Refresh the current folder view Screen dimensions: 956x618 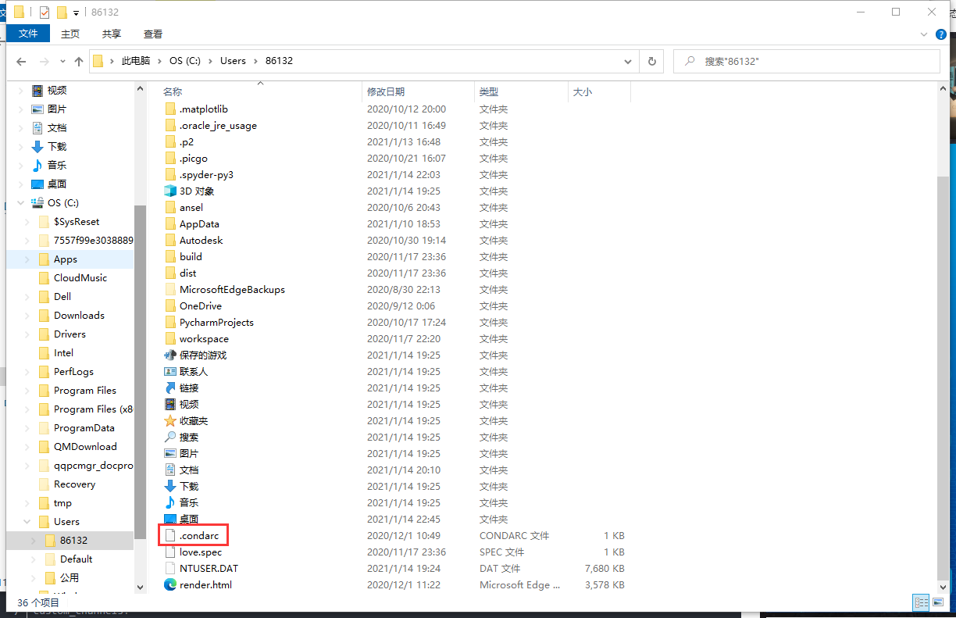pos(651,61)
